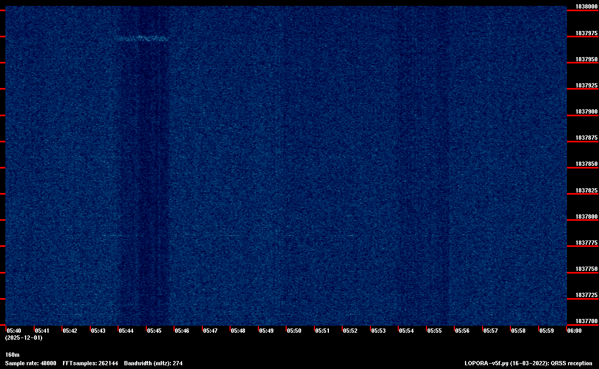Click the 05:58 time label
The width and height of the screenshot is (599, 369).
click(518, 331)
